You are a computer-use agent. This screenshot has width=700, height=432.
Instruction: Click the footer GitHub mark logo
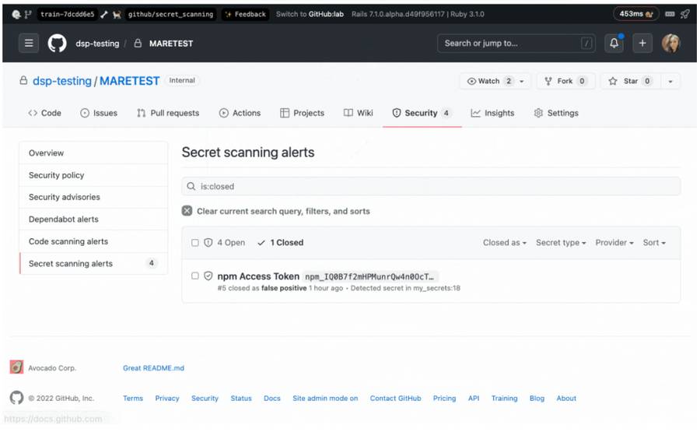tap(16, 398)
